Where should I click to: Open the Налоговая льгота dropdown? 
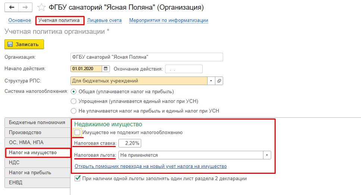[x=267, y=155]
